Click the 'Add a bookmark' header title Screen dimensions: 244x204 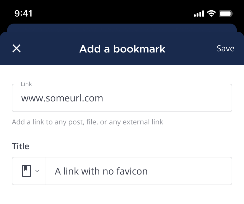pyautogui.click(x=122, y=49)
